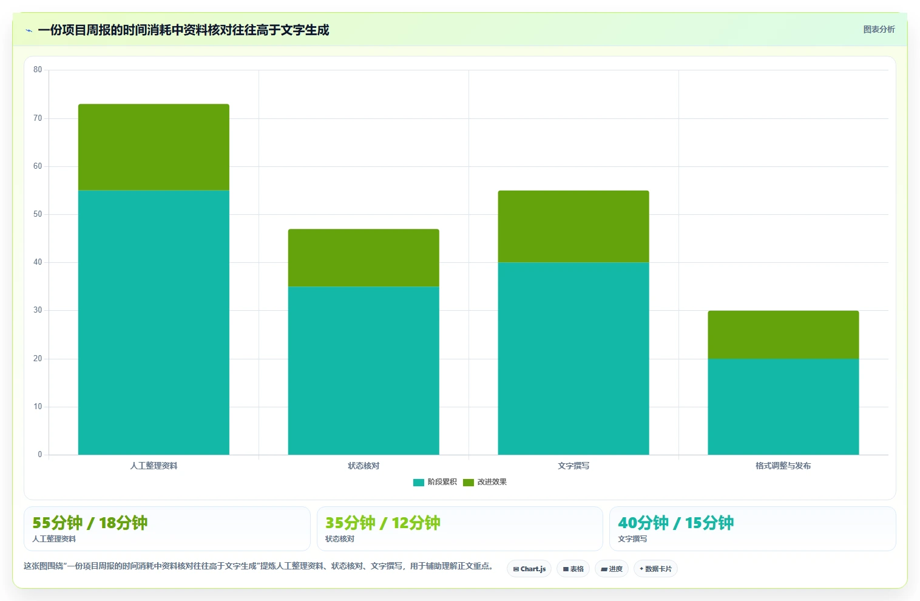
Task: Click the chart title 一份项目周报的时间消耗中资料核对往往高于文字生成
Action: [183, 30]
